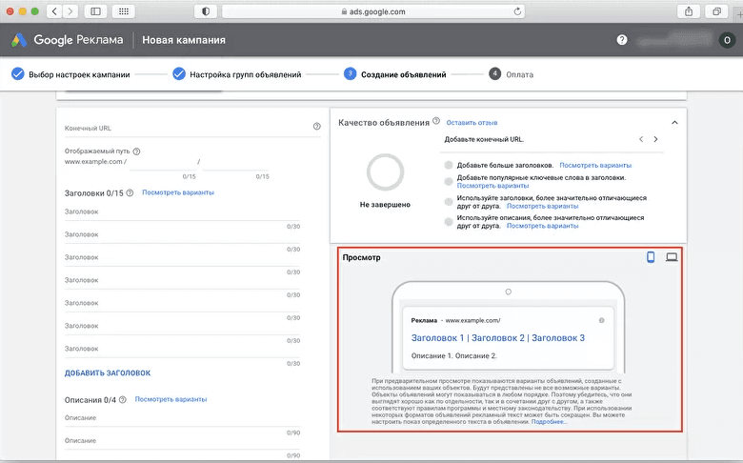This screenshot has width=743, height=463.
Task: Collapse the Качество объявления panel
Action: click(674, 123)
